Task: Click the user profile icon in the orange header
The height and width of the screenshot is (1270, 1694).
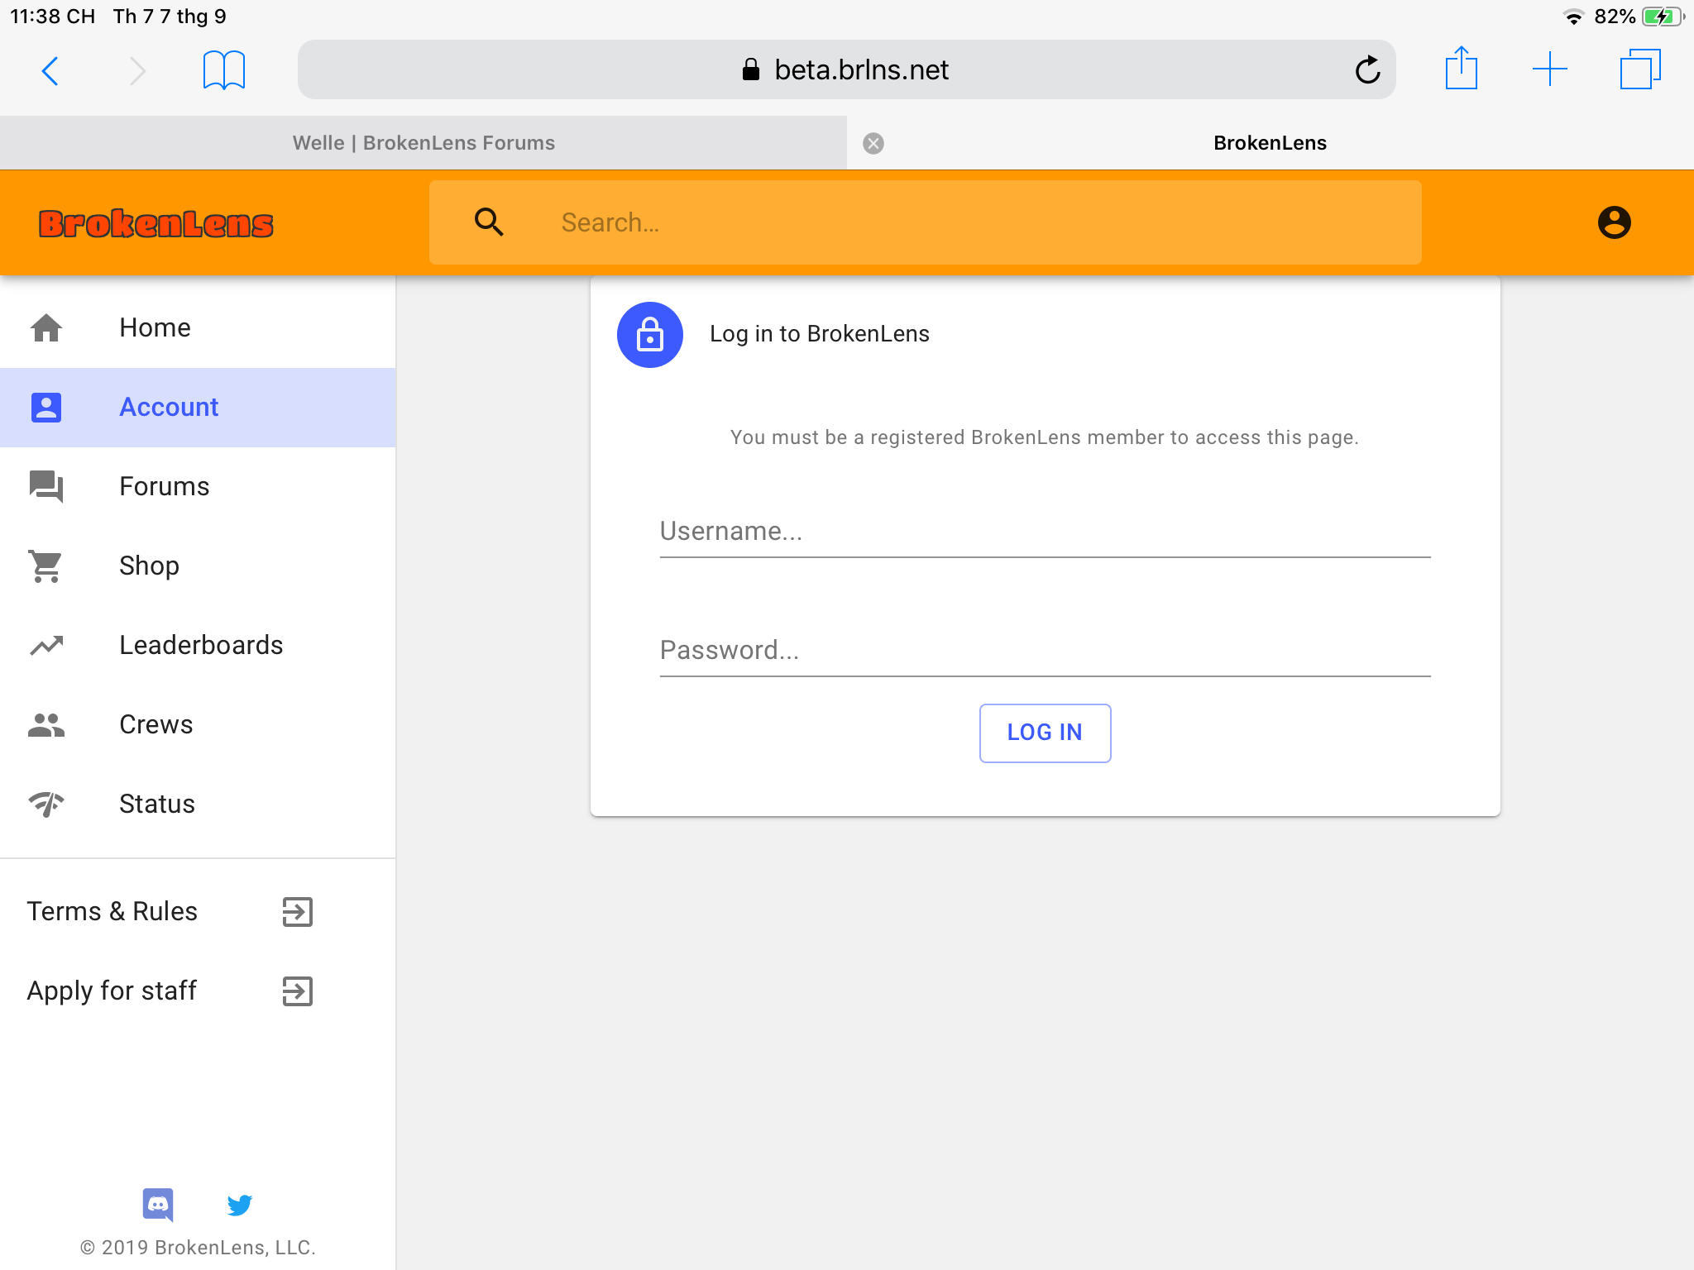Action: pyautogui.click(x=1614, y=222)
